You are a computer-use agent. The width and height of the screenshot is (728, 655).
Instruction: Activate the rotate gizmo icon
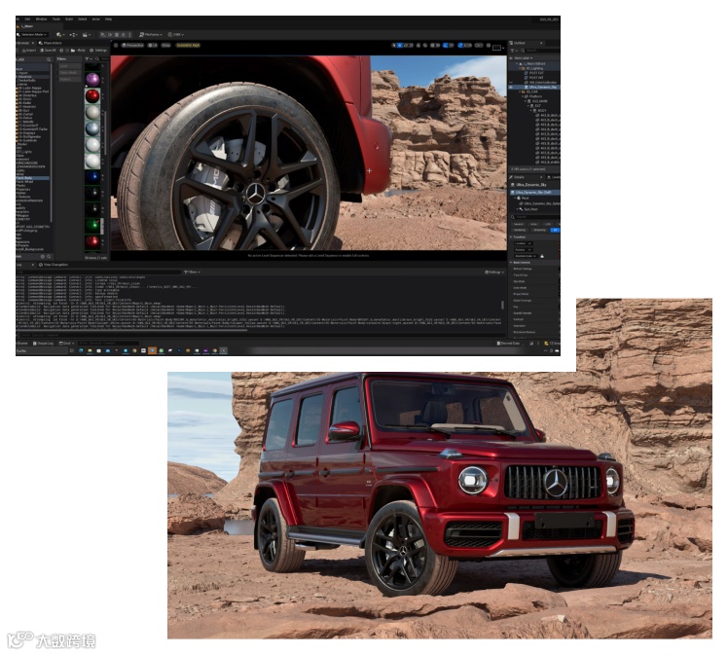click(405, 46)
